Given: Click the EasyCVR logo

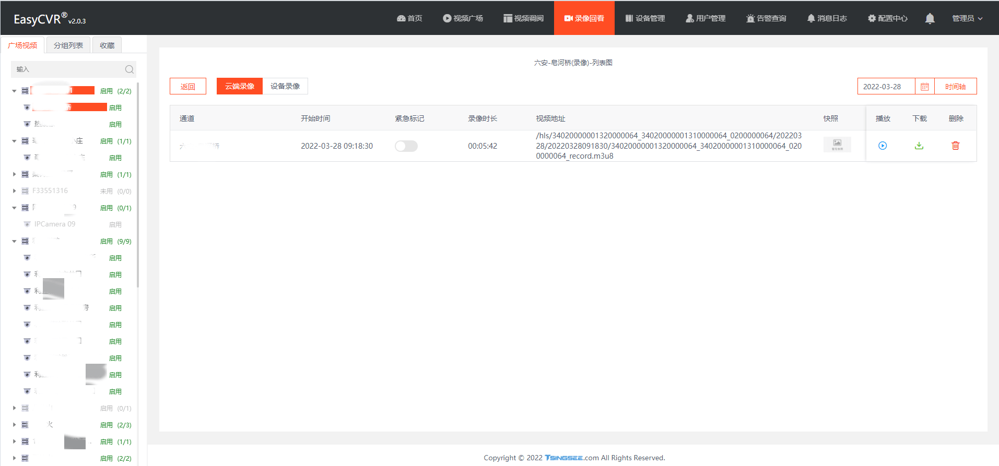Looking at the screenshot, I should pyautogui.click(x=50, y=19).
